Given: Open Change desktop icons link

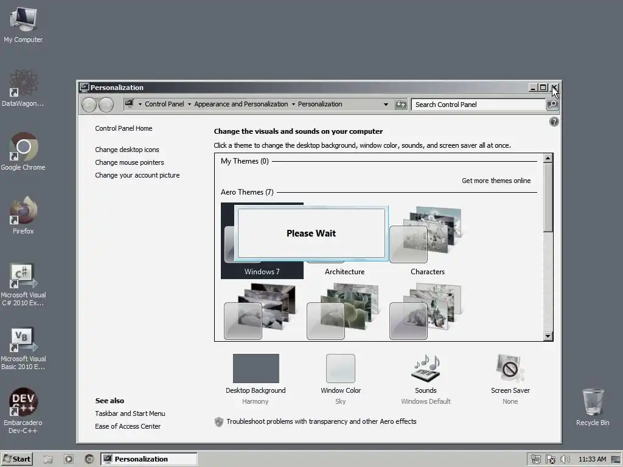Looking at the screenshot, I should coord(127,150).
